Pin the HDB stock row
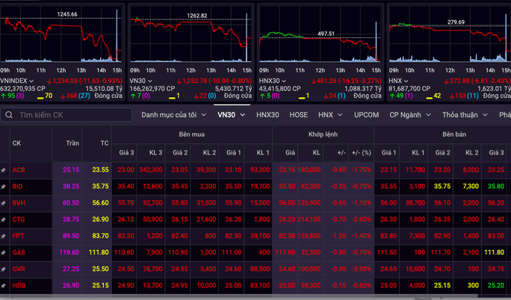511x300 pixels. 4,286
